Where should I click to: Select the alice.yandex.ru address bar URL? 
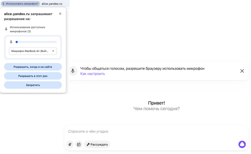52,4
